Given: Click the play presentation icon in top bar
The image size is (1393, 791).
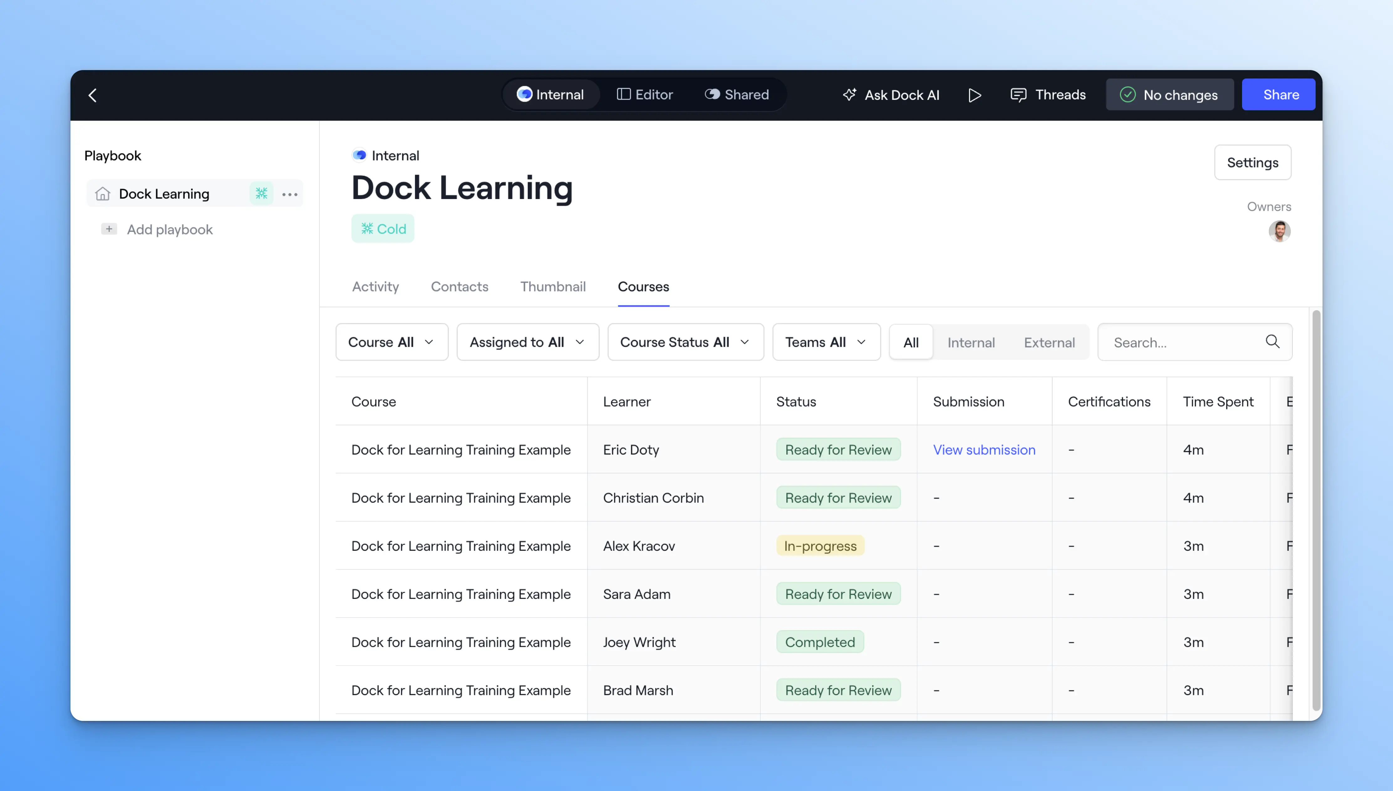Looking at the screenshot, I should 974,95.
